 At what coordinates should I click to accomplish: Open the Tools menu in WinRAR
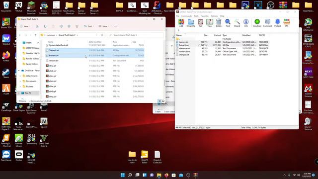196,16
